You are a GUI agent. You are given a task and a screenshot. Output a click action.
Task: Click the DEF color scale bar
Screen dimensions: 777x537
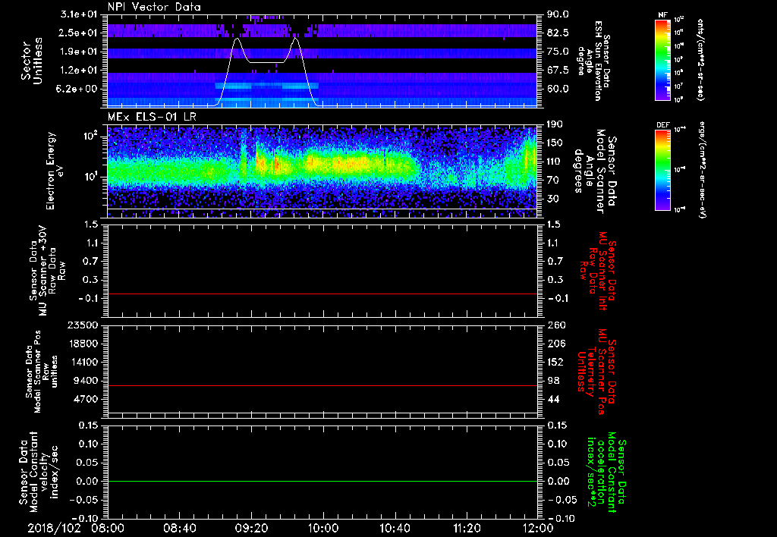pyautogui.click(x=662, y=168)
